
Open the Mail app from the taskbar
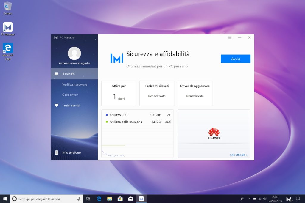pyautogui.click(x=131, y=199)
